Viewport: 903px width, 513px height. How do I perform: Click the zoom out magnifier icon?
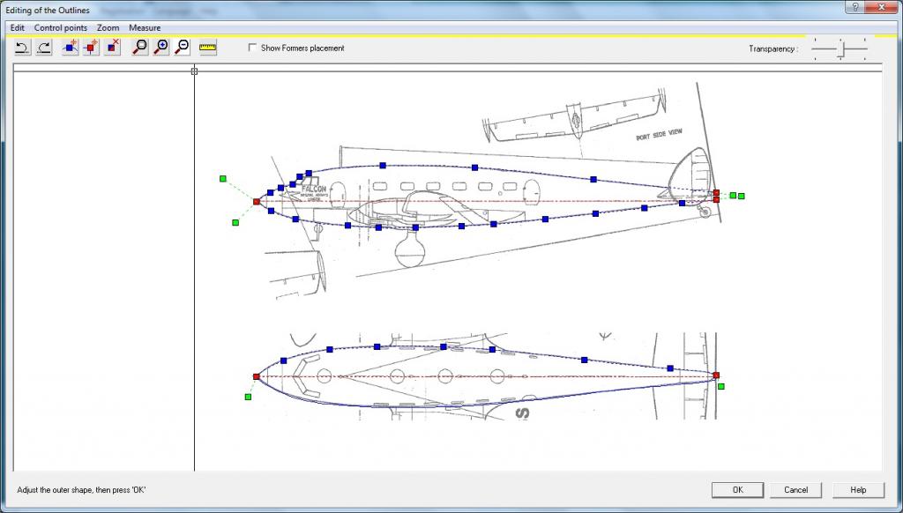click(182, 48)
